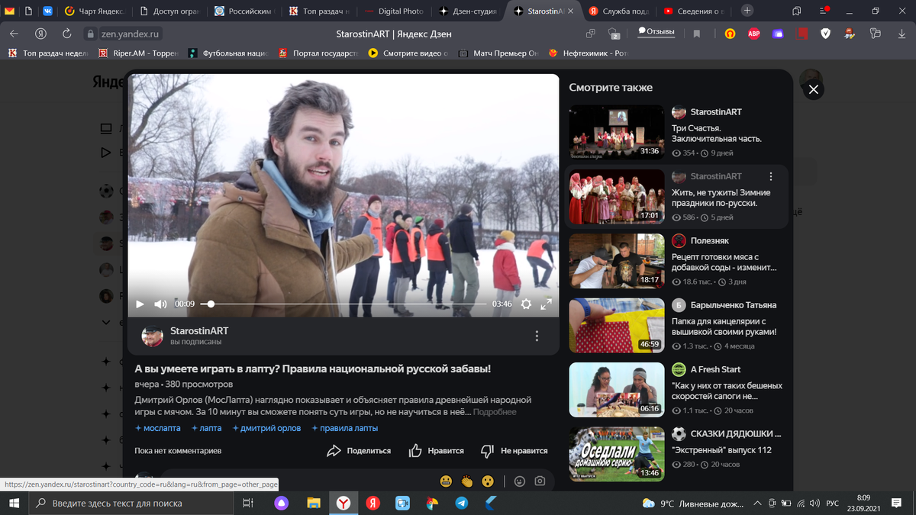Open ABP adblock extension

753,34
